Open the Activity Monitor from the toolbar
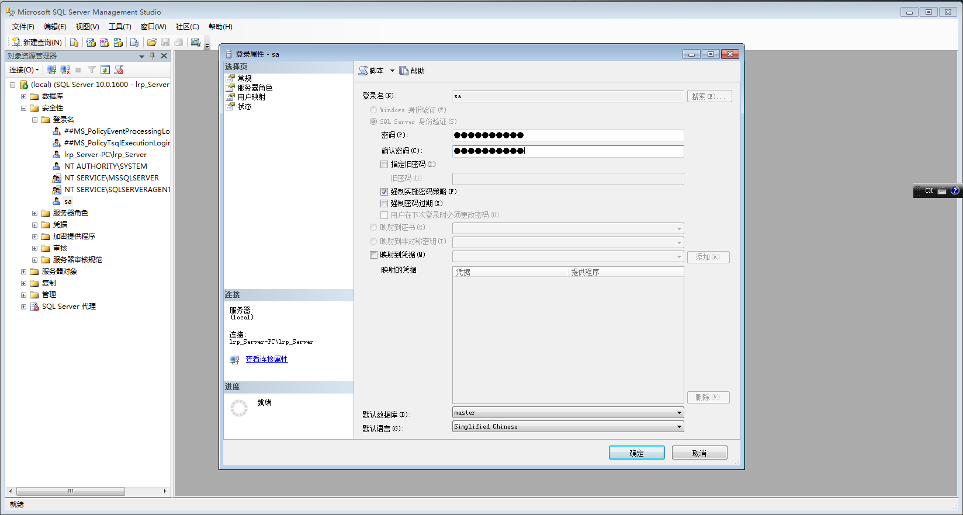 (196, 42)
